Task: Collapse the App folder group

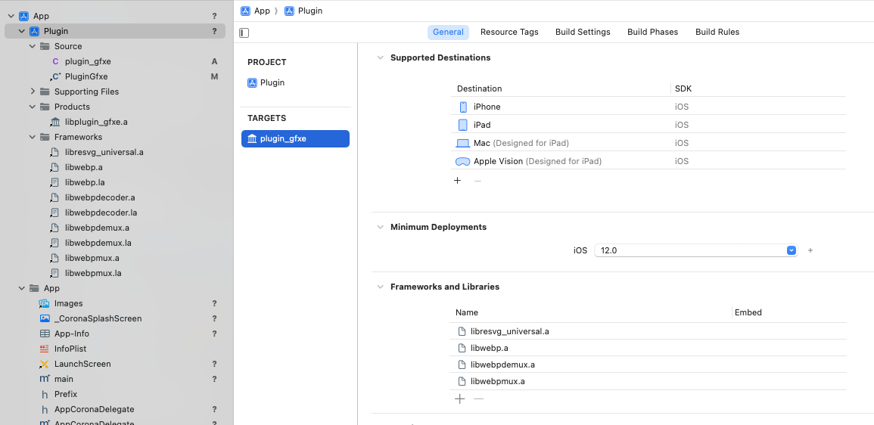Action: tap(22, 288)
